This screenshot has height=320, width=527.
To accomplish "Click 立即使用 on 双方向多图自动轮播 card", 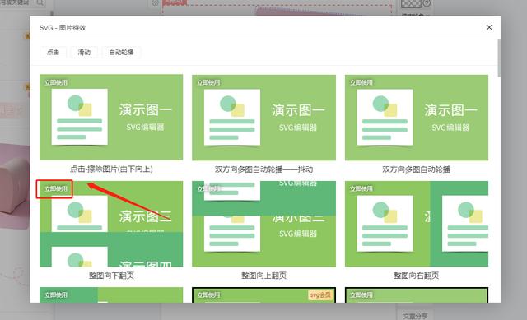I will pyautogui.click(x=361, y=82).
